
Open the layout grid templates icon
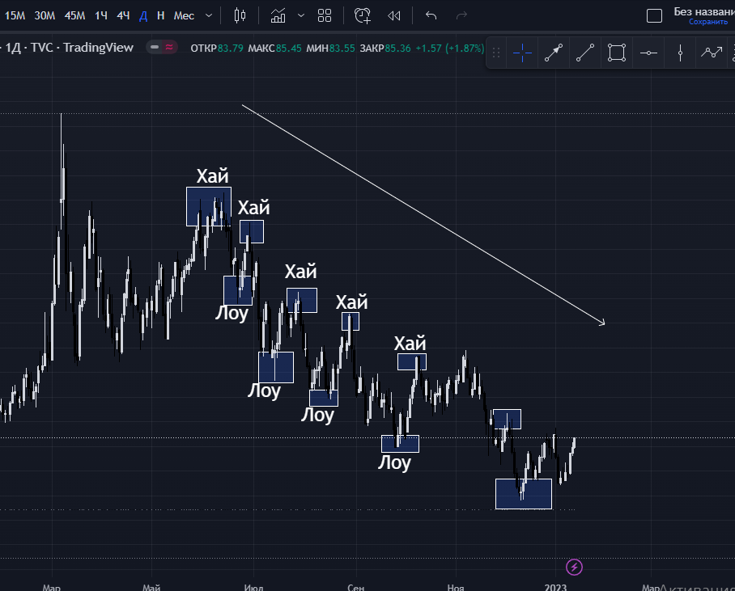325,15
